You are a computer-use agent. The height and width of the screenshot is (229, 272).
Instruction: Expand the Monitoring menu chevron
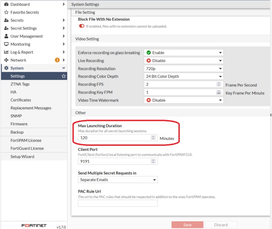pyautogui.click(x=63, y=44)
